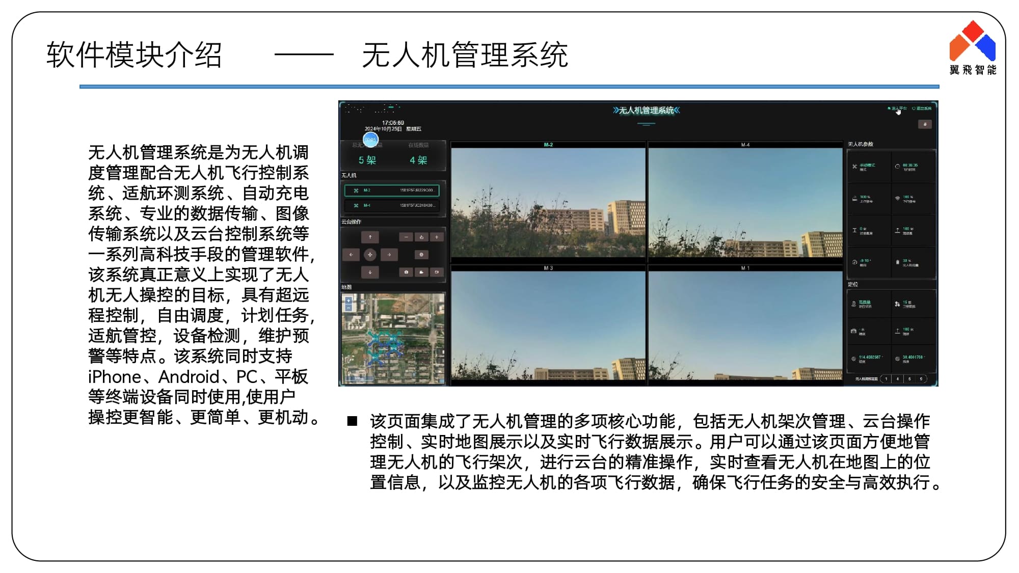Take a photo with camera icon

[406, 272]
